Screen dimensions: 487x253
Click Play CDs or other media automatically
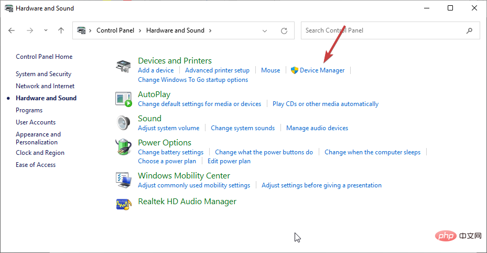point(326,104)
